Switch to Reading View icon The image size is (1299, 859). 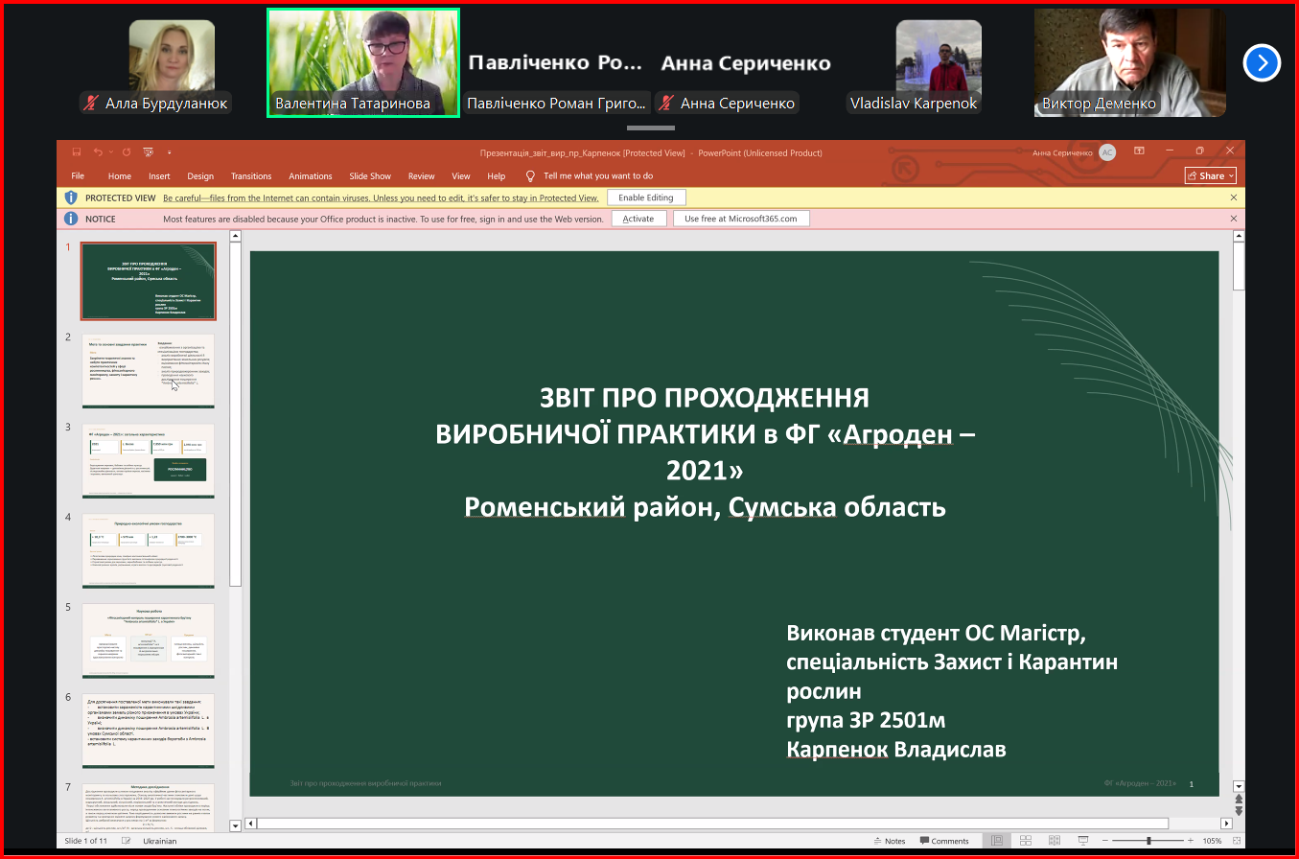(1055, 841)
